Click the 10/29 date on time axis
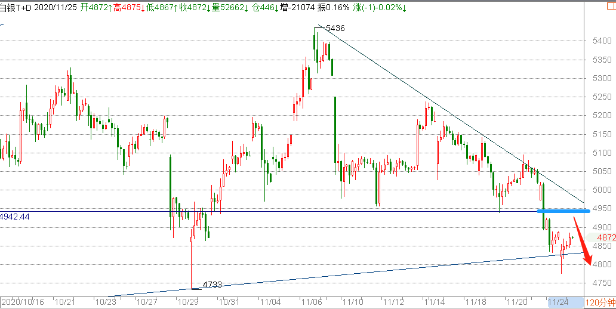This screenshot has width=616, height=309. pos(187,302)
